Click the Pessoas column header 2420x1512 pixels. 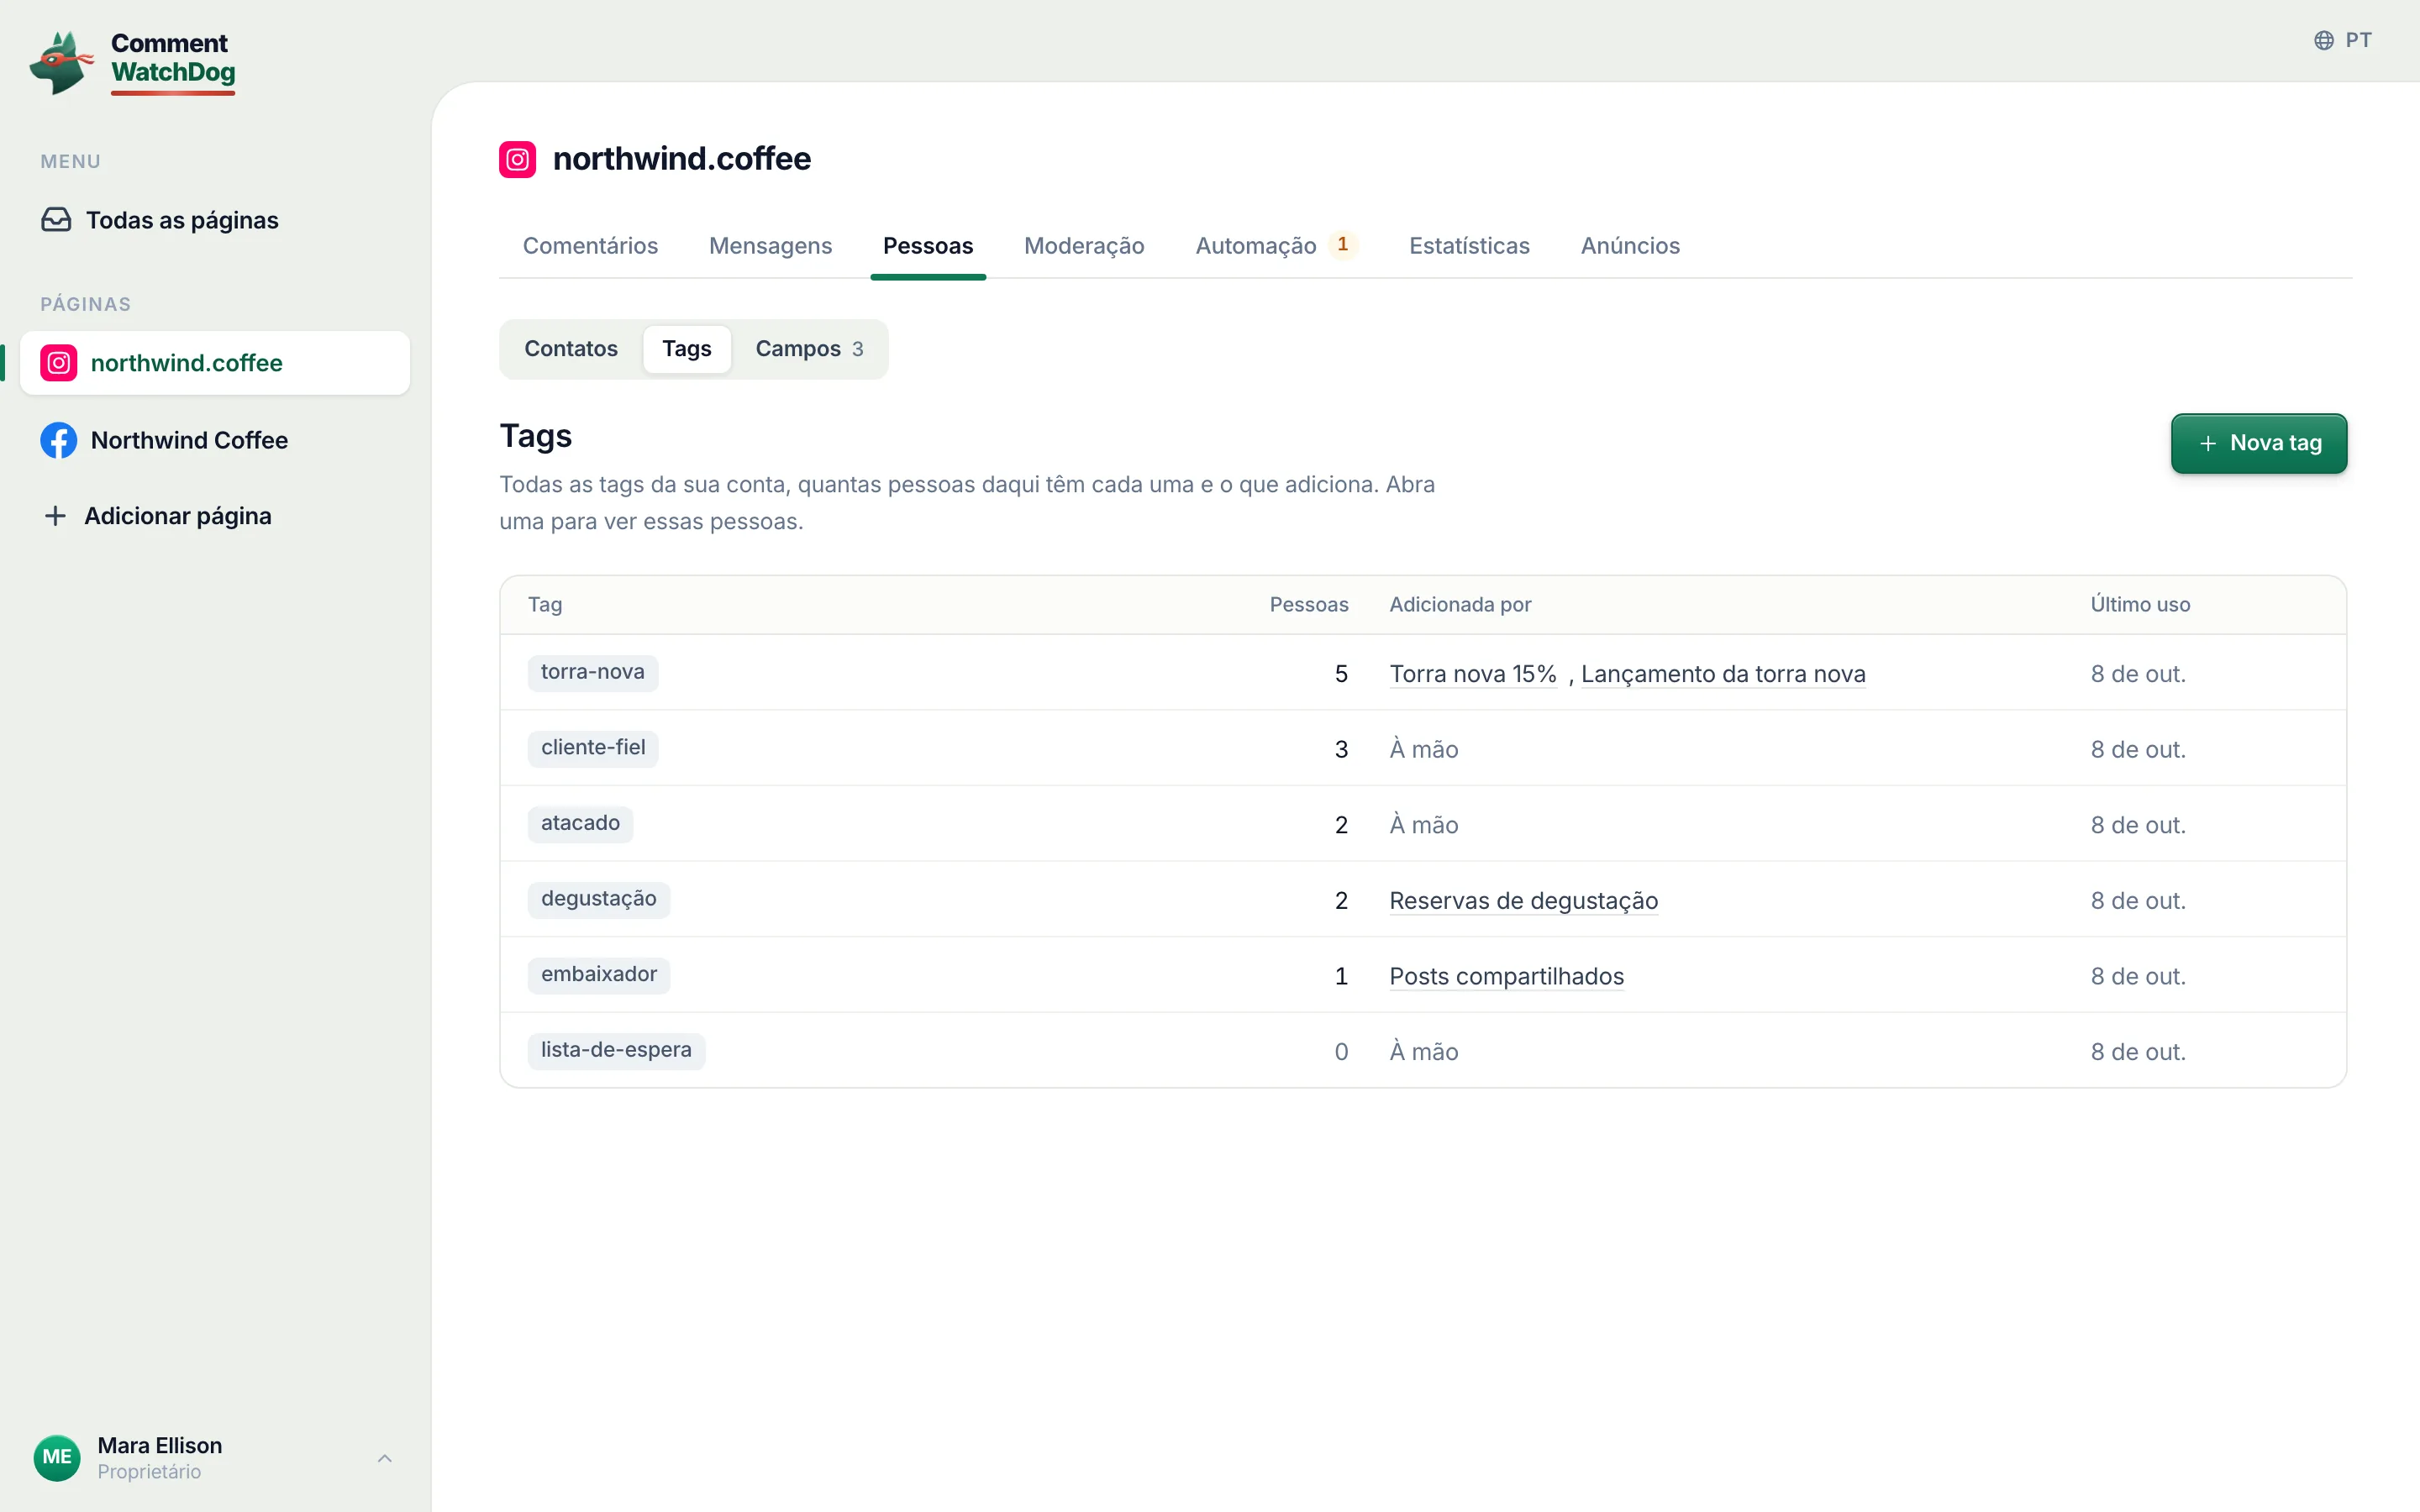pyautogui.click(x=1308, y=605)
